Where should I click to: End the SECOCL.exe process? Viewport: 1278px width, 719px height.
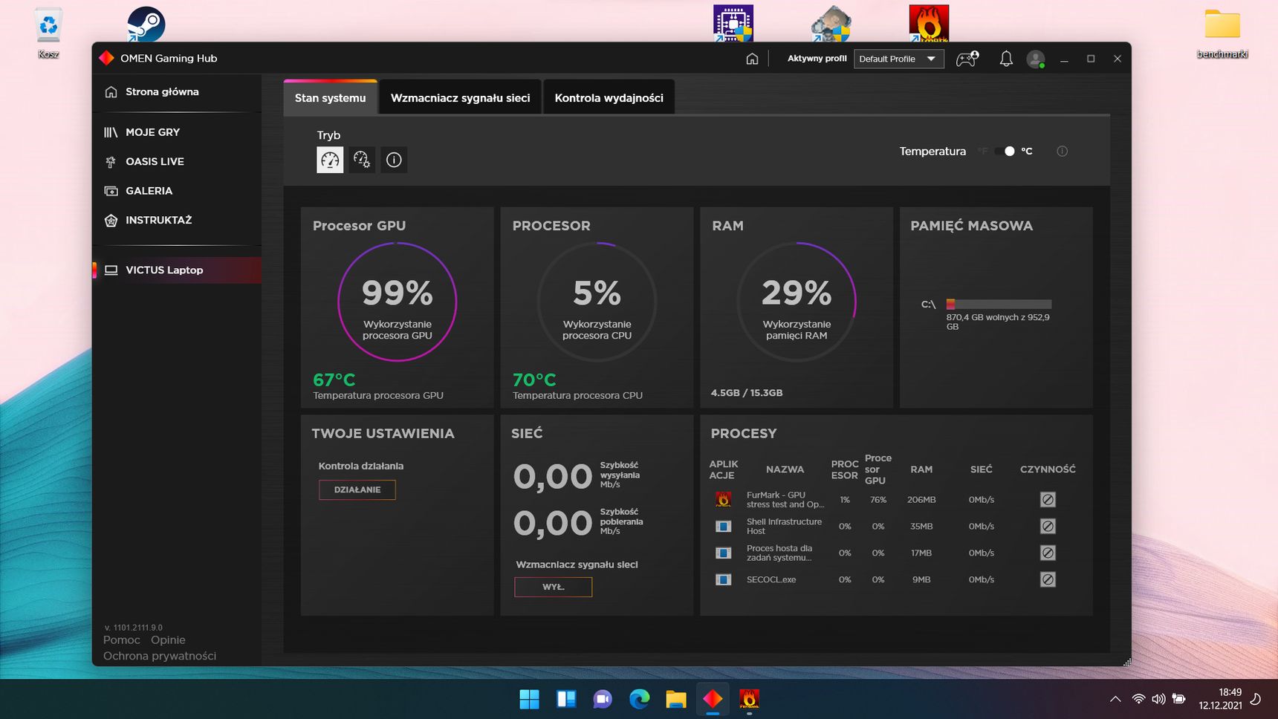(1048, 579)
